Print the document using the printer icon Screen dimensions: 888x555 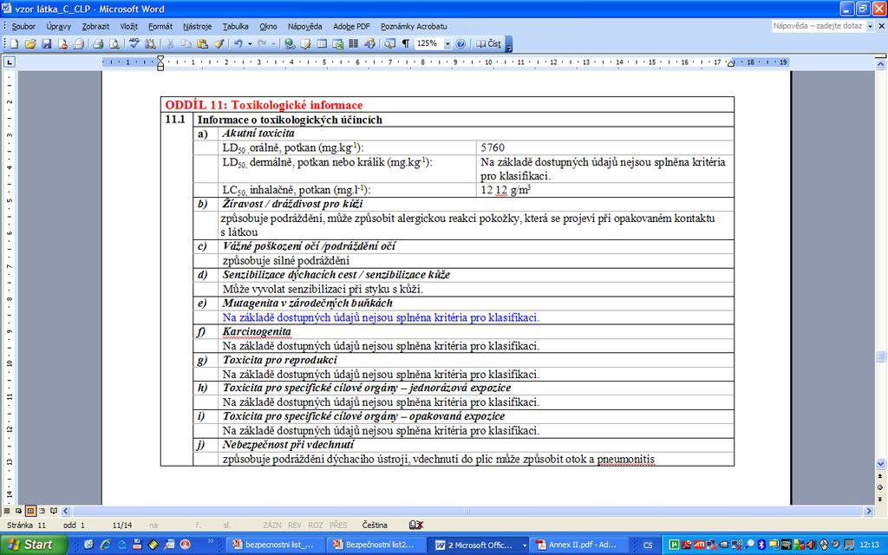(99, 43)
